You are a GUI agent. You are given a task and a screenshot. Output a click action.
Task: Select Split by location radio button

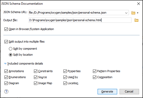click(x=10, y=55)
